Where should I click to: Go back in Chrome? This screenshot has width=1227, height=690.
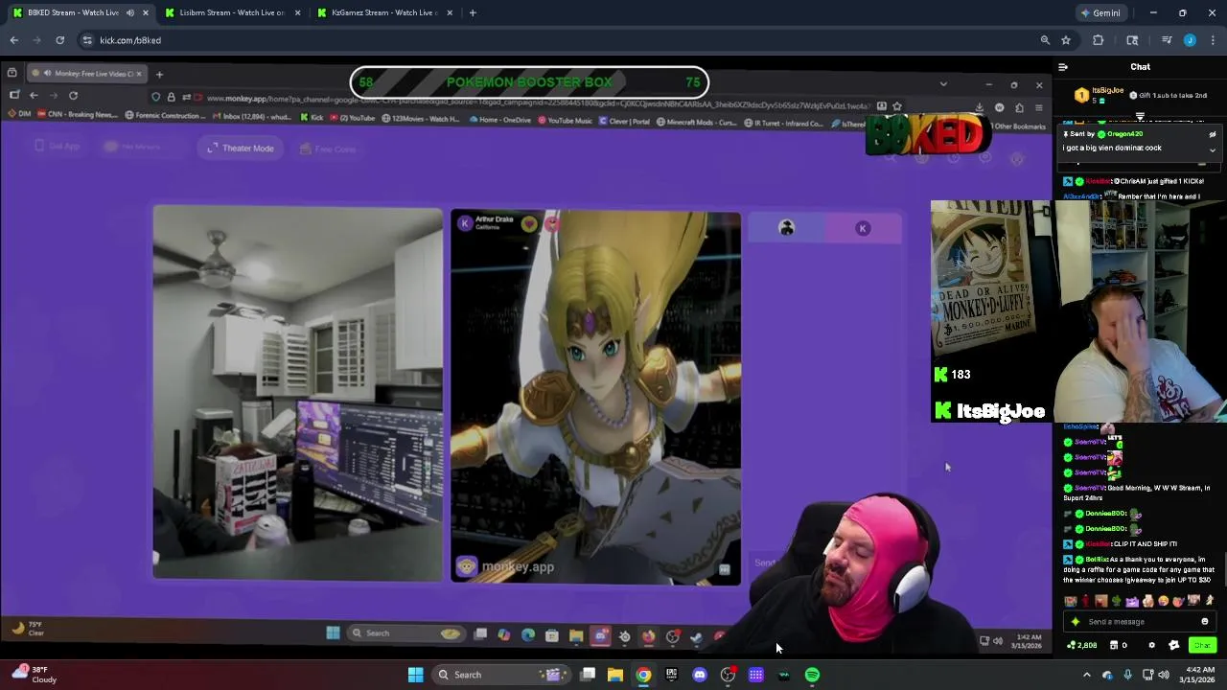pos(13,40)
